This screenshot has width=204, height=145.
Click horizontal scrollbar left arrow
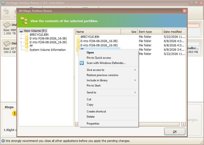pyautogui.click(x=77, y=124)
